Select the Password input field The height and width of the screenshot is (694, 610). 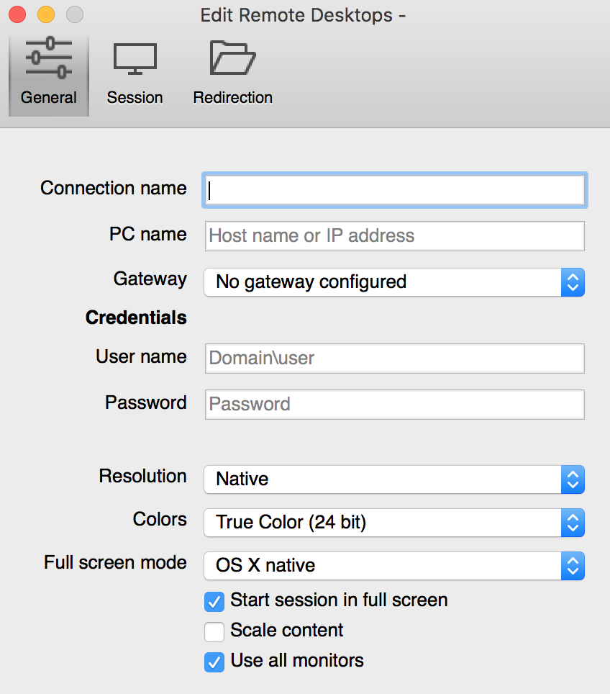pyautogui.click(x=395, y=405)
